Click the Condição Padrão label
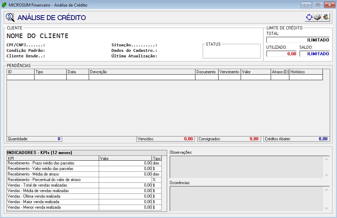This screenshot has width=337, height=218. click(26, 50)
